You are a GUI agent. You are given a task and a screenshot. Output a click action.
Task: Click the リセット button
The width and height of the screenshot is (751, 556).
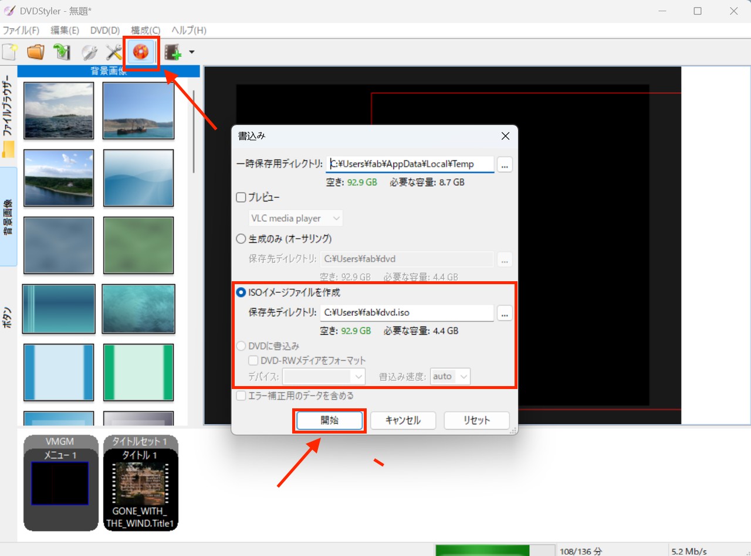476,420
